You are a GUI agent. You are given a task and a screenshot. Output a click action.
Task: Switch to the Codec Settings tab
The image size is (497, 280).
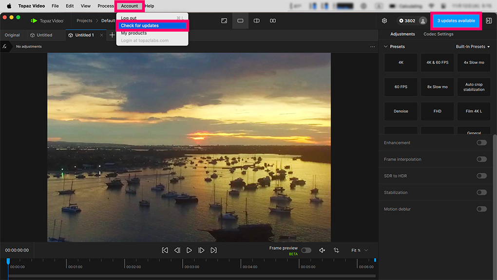tap(438, 34)
